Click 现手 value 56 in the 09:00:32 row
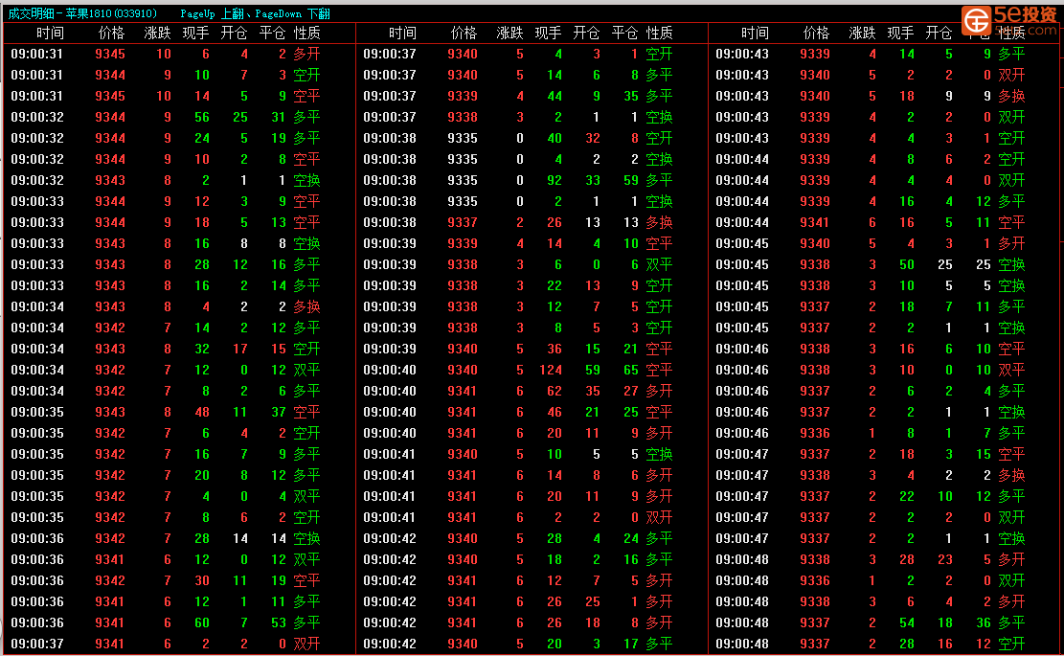This screenshot has height=656, width=1064. tap(201, 118)
